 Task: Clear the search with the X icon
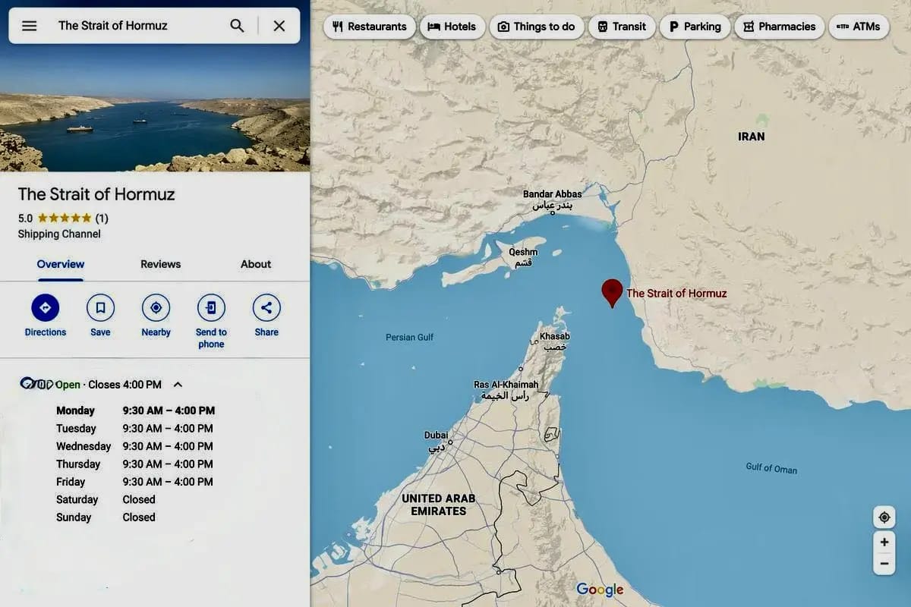click(x=279, y=26)
